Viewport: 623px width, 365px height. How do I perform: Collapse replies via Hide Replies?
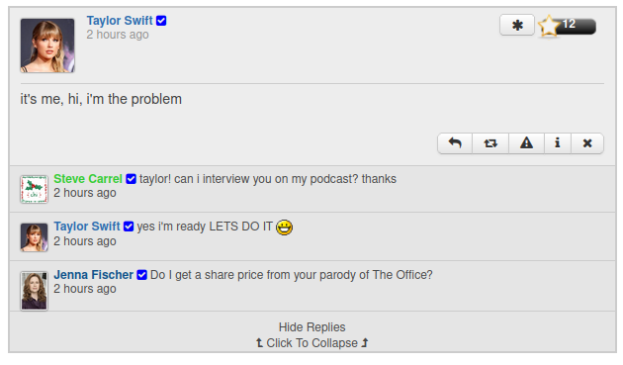coord(311,327)
